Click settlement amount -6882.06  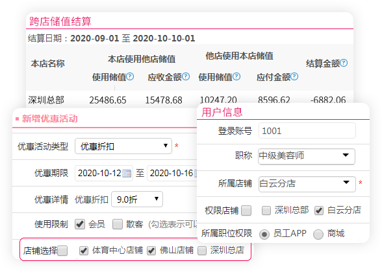tap(328, 100)
